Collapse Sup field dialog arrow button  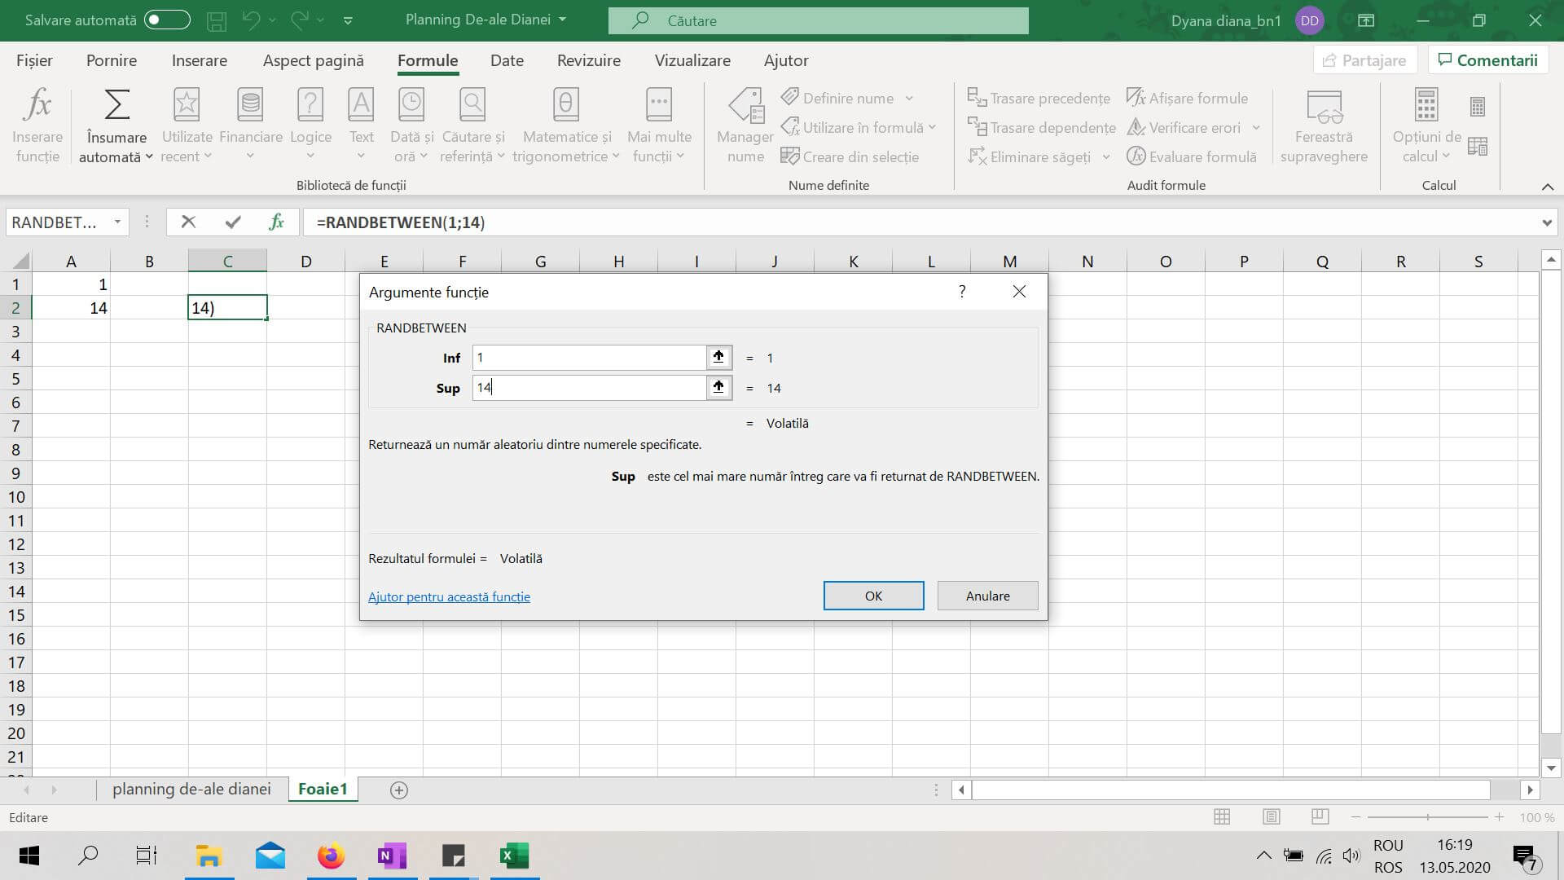click(x=718, y=387)
